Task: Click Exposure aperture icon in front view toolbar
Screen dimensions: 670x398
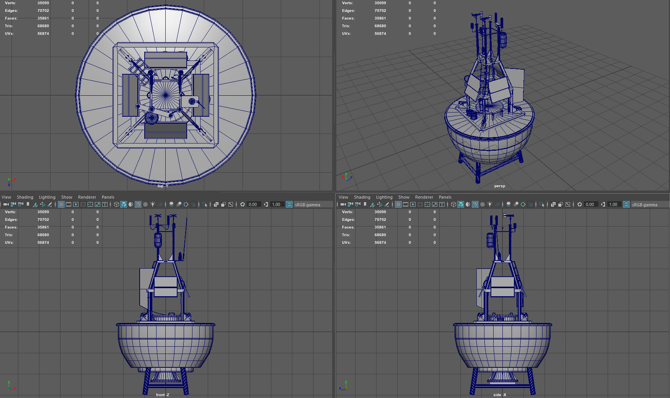Action: [x=243, y=204]
